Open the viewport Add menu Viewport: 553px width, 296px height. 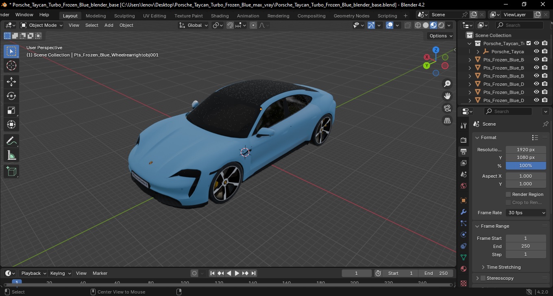click(109, 25)
